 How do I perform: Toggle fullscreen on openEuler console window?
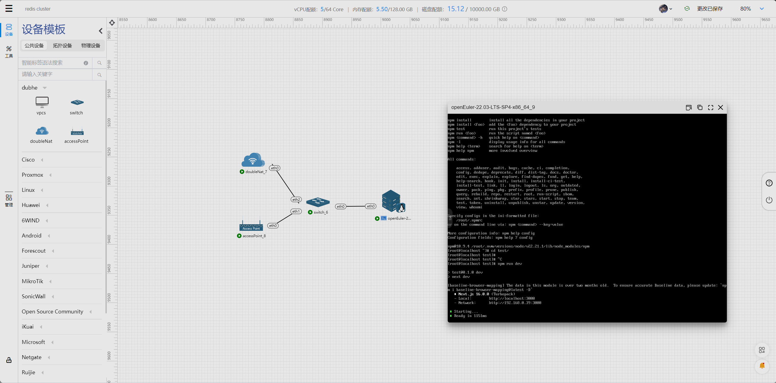click(x=711, y=107)
